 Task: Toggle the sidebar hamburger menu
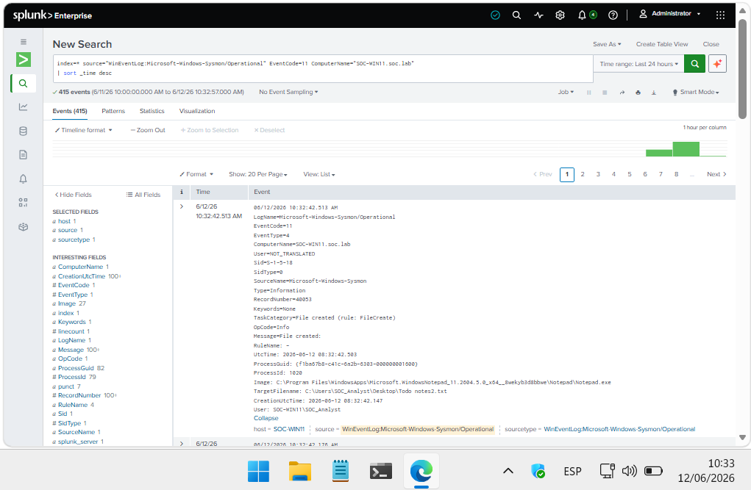tap(24, 42)
